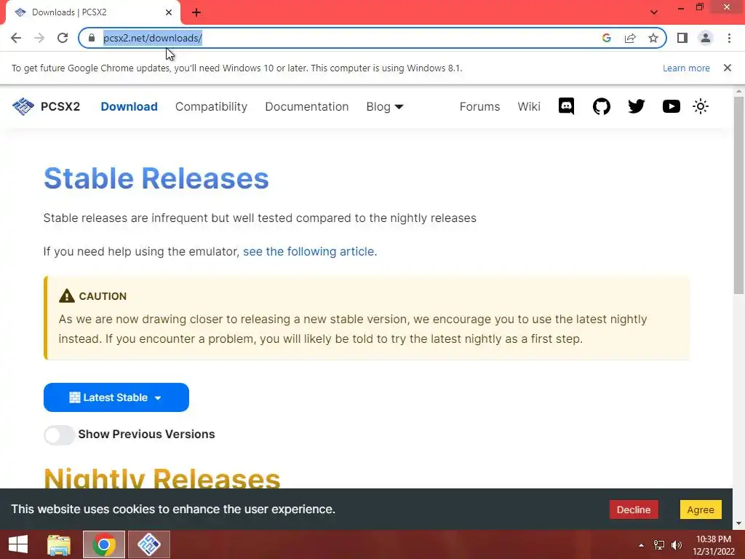Open the Wiki nav link
Viewport: 745px width, 559px height.
click(529, 106)
